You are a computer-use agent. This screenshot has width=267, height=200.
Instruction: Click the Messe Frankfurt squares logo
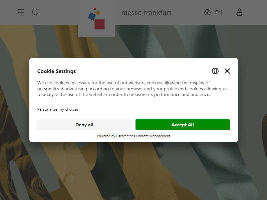(x=96, y=18)
